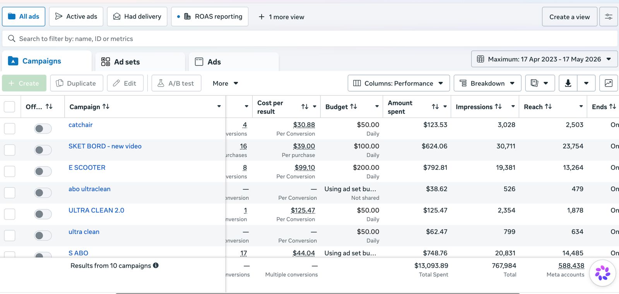Sort by Impressions arrows icon
Viewport: 619px width, 294px height.
pyautogui.click(x=498, y=106)
